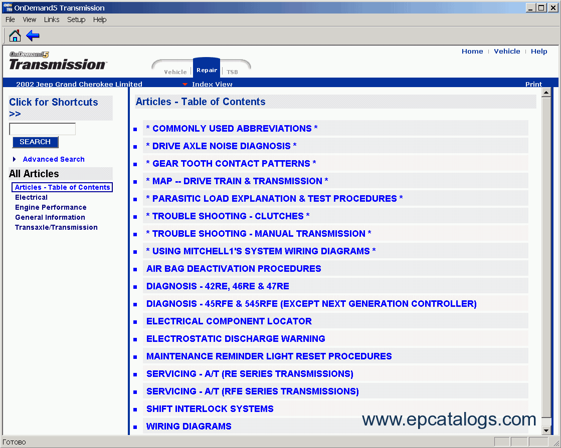
Task: Open Diagnosis - 42RE, 46RE & 47RE article
Action: pyautogui.click(x=218, y=286)
